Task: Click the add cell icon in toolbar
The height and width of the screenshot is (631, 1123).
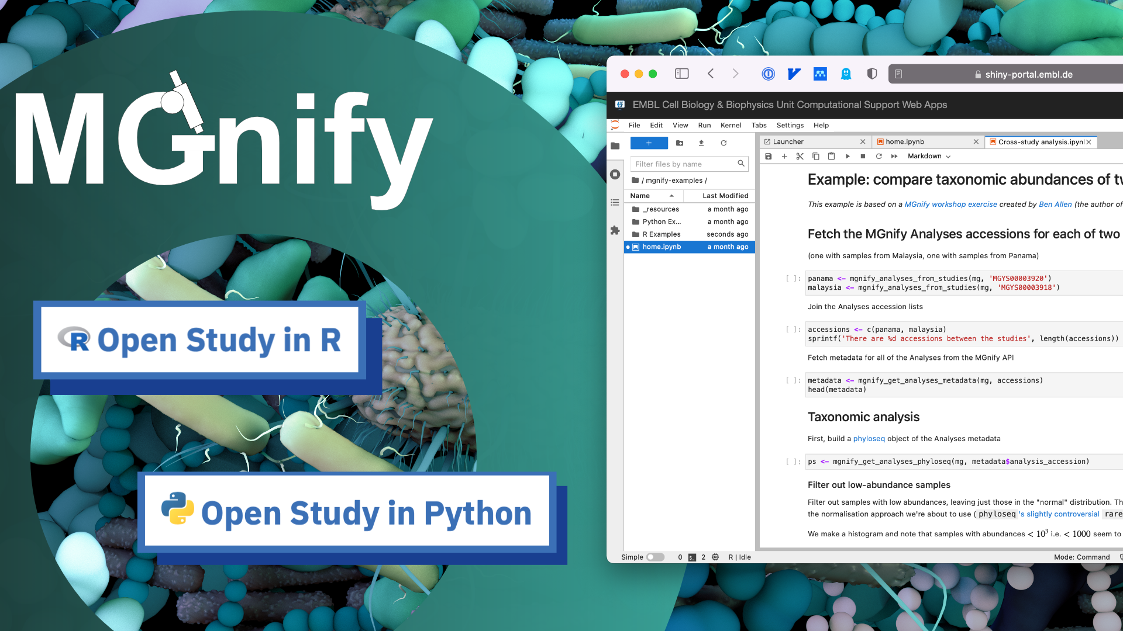Action: click(784, 157)
